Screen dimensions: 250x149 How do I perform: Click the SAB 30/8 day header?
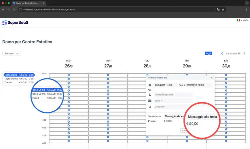[226, 64]
